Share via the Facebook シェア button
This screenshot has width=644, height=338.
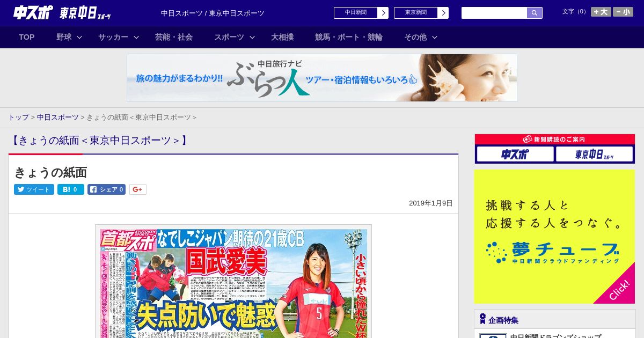tap(106, 189)
